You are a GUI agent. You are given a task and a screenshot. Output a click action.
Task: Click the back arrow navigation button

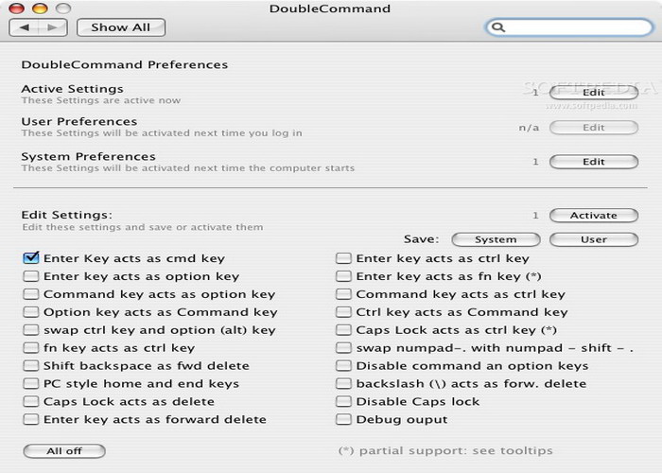point(25,27)
